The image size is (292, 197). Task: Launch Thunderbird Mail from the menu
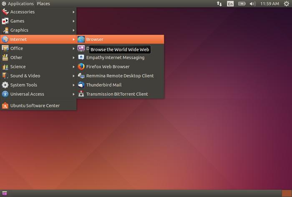click(120, 85)
